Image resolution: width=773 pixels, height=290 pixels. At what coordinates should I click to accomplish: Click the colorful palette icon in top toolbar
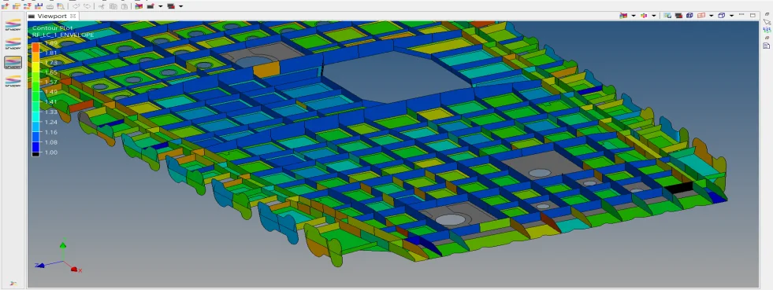tap(139, 6)
